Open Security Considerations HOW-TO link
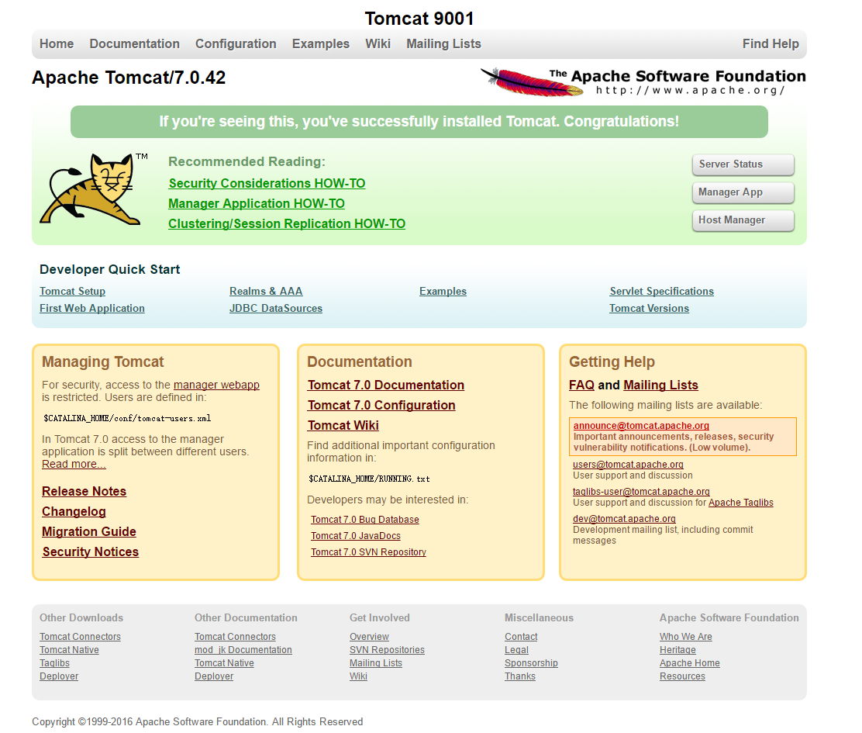This screenshot has width=862, height=733. pos(267,183)
